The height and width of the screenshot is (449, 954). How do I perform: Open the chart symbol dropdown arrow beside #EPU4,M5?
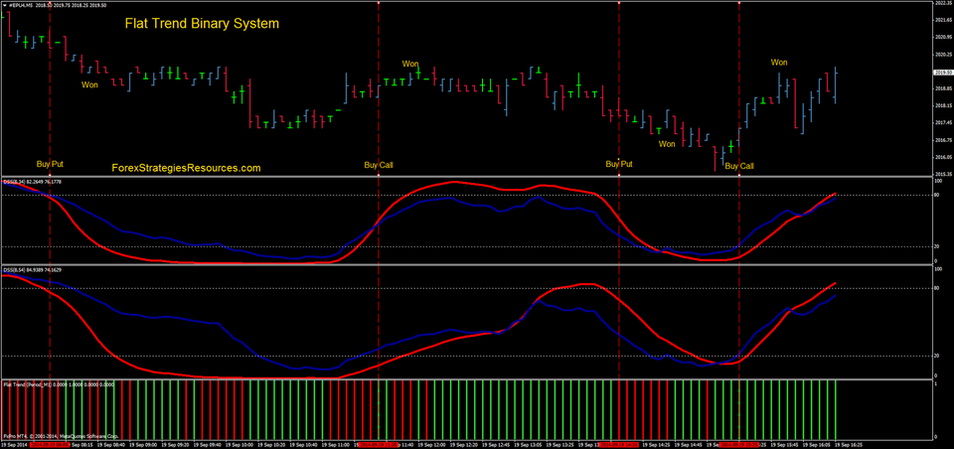[4, 6]
